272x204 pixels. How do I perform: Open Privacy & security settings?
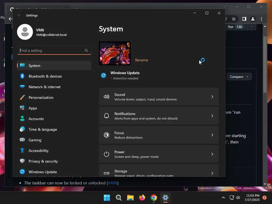(54, 161)
